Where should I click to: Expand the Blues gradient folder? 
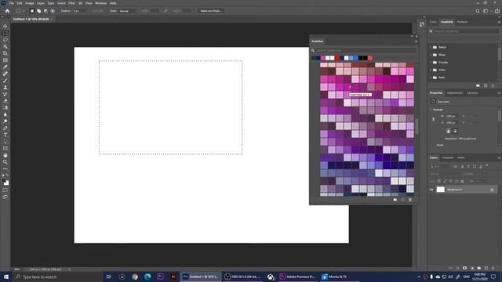click(431, 55)
